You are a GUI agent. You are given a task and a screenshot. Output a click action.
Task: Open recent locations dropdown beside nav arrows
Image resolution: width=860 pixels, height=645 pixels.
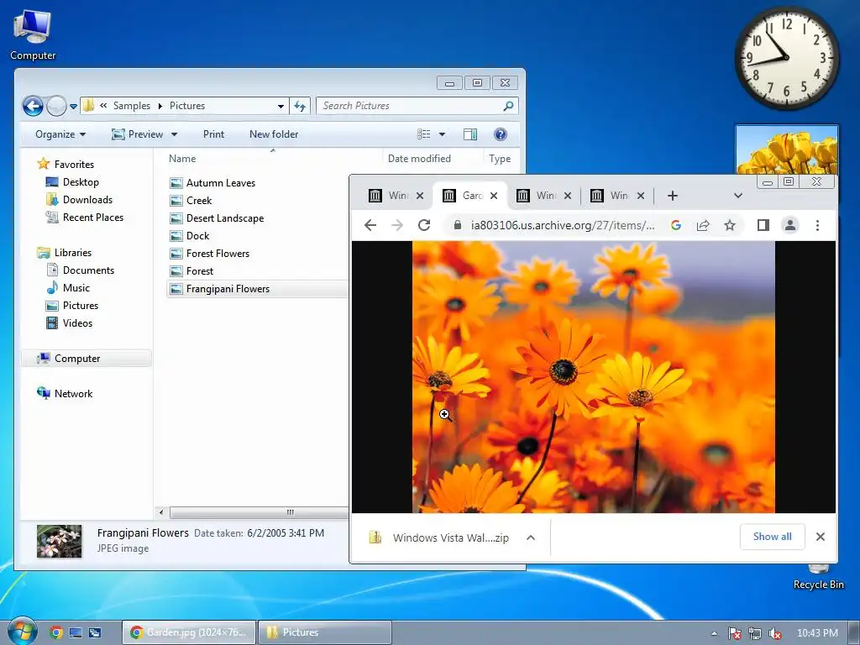73,107
